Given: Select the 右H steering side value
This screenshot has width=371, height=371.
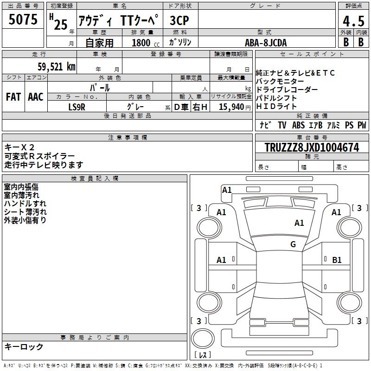Looking at the screenshot, I should pos(200,107).
